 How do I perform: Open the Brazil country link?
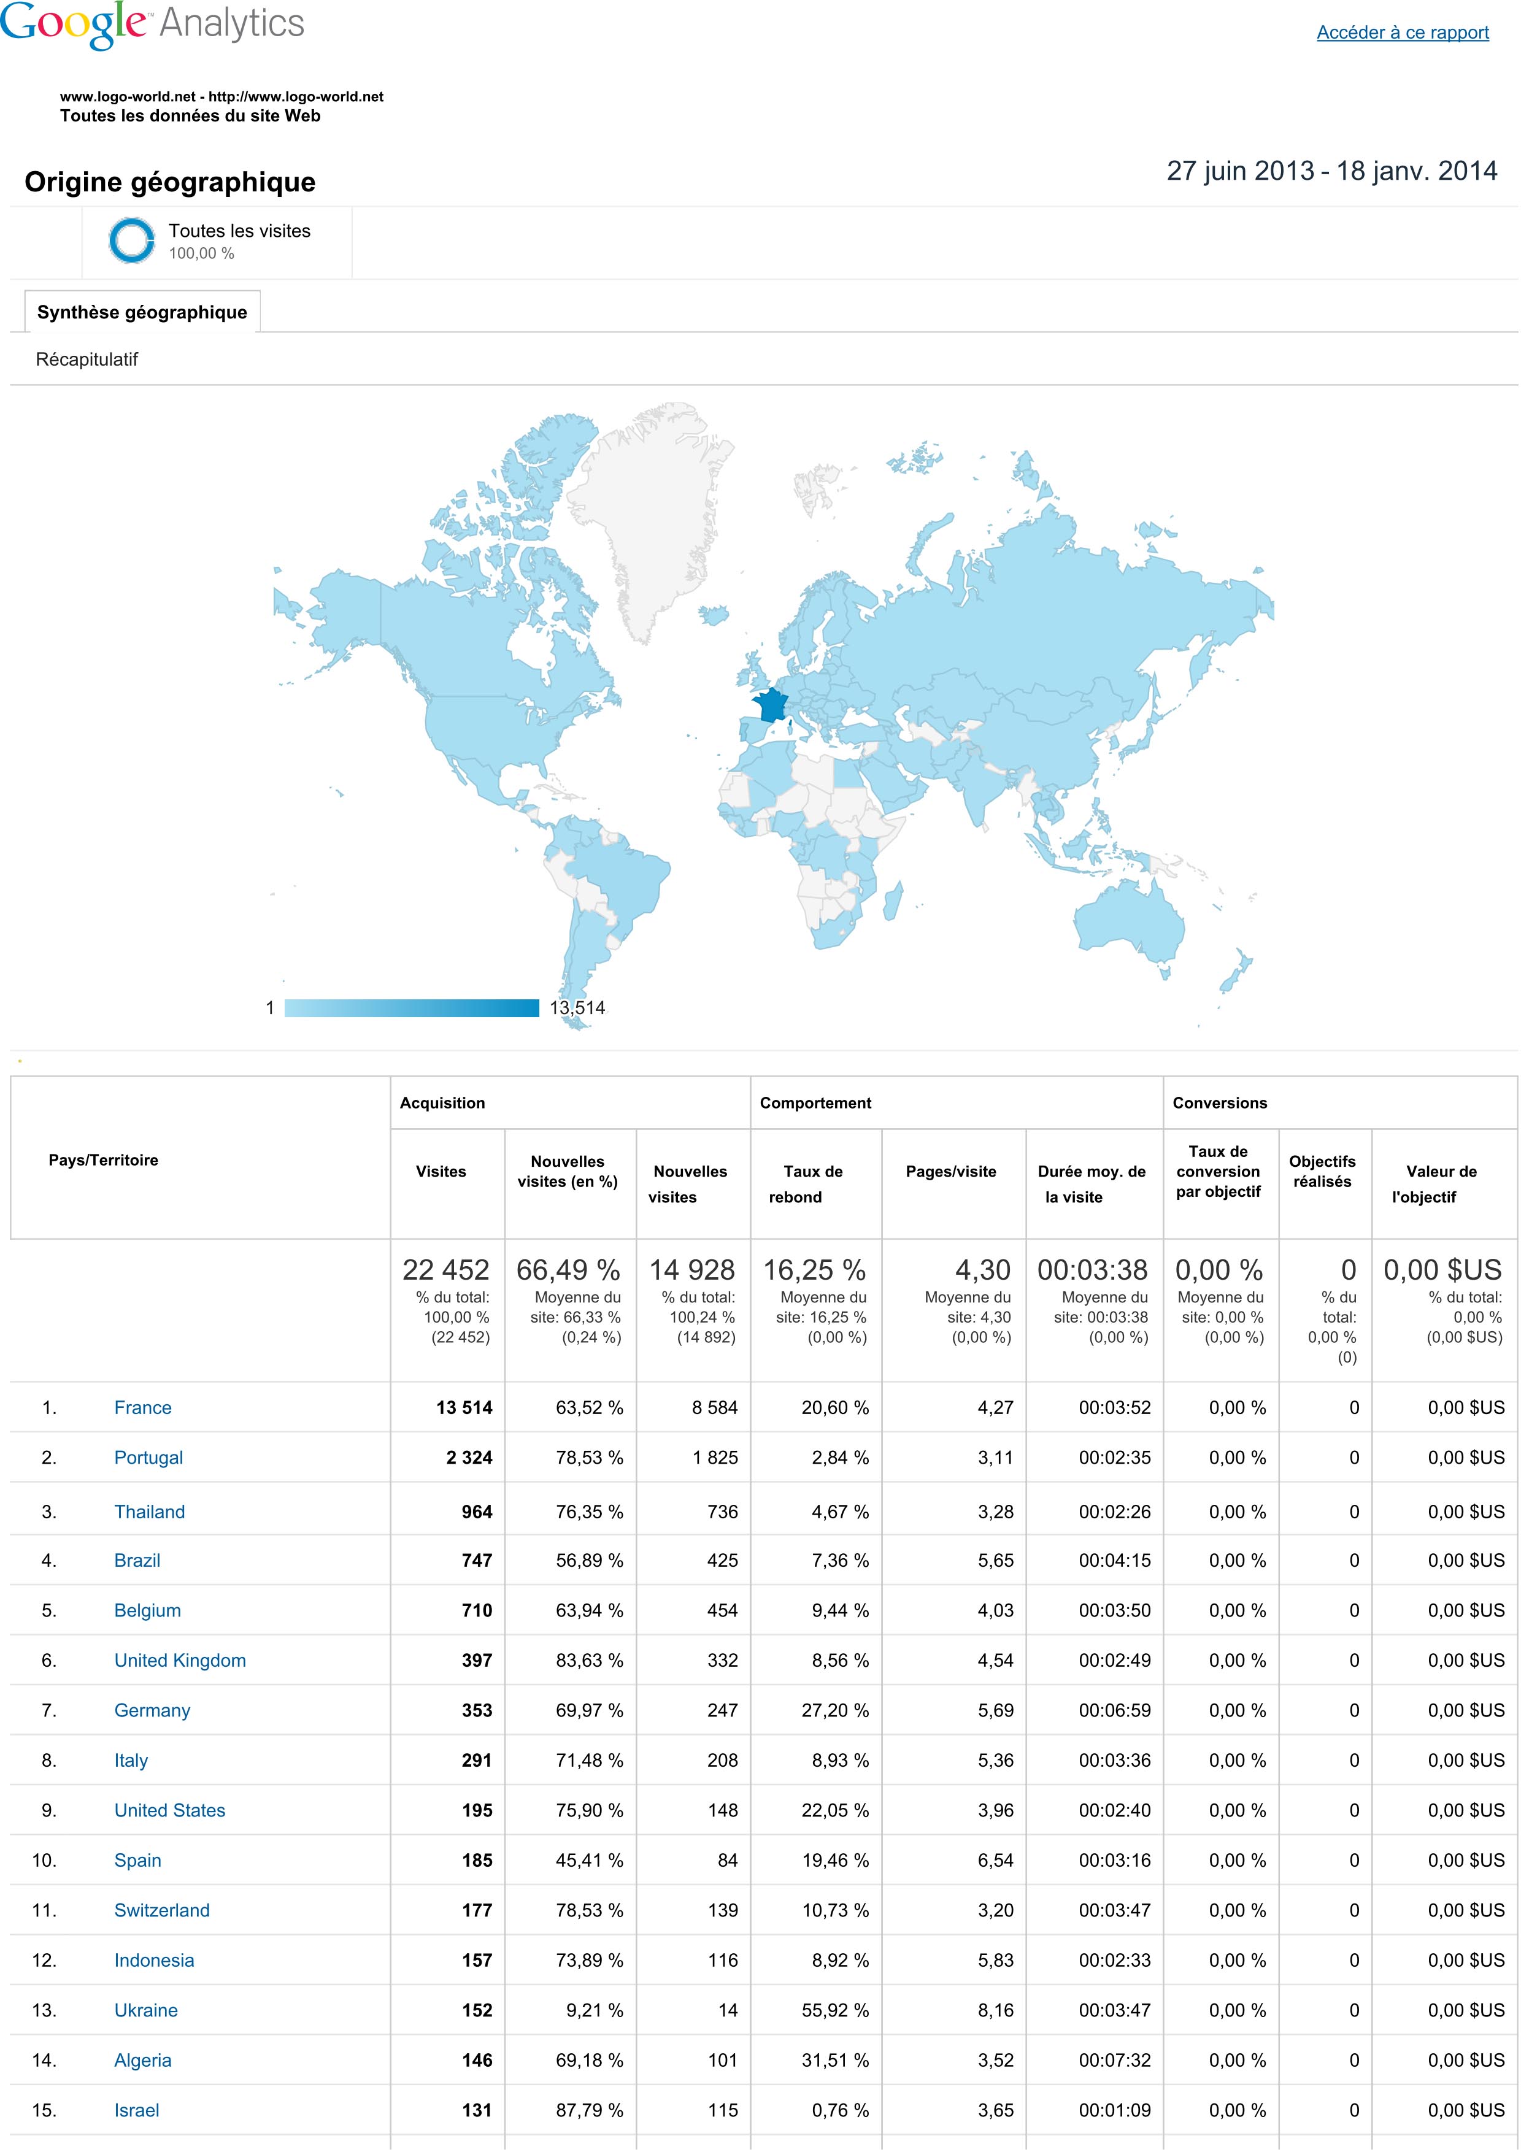click(x=137, y=1561)
